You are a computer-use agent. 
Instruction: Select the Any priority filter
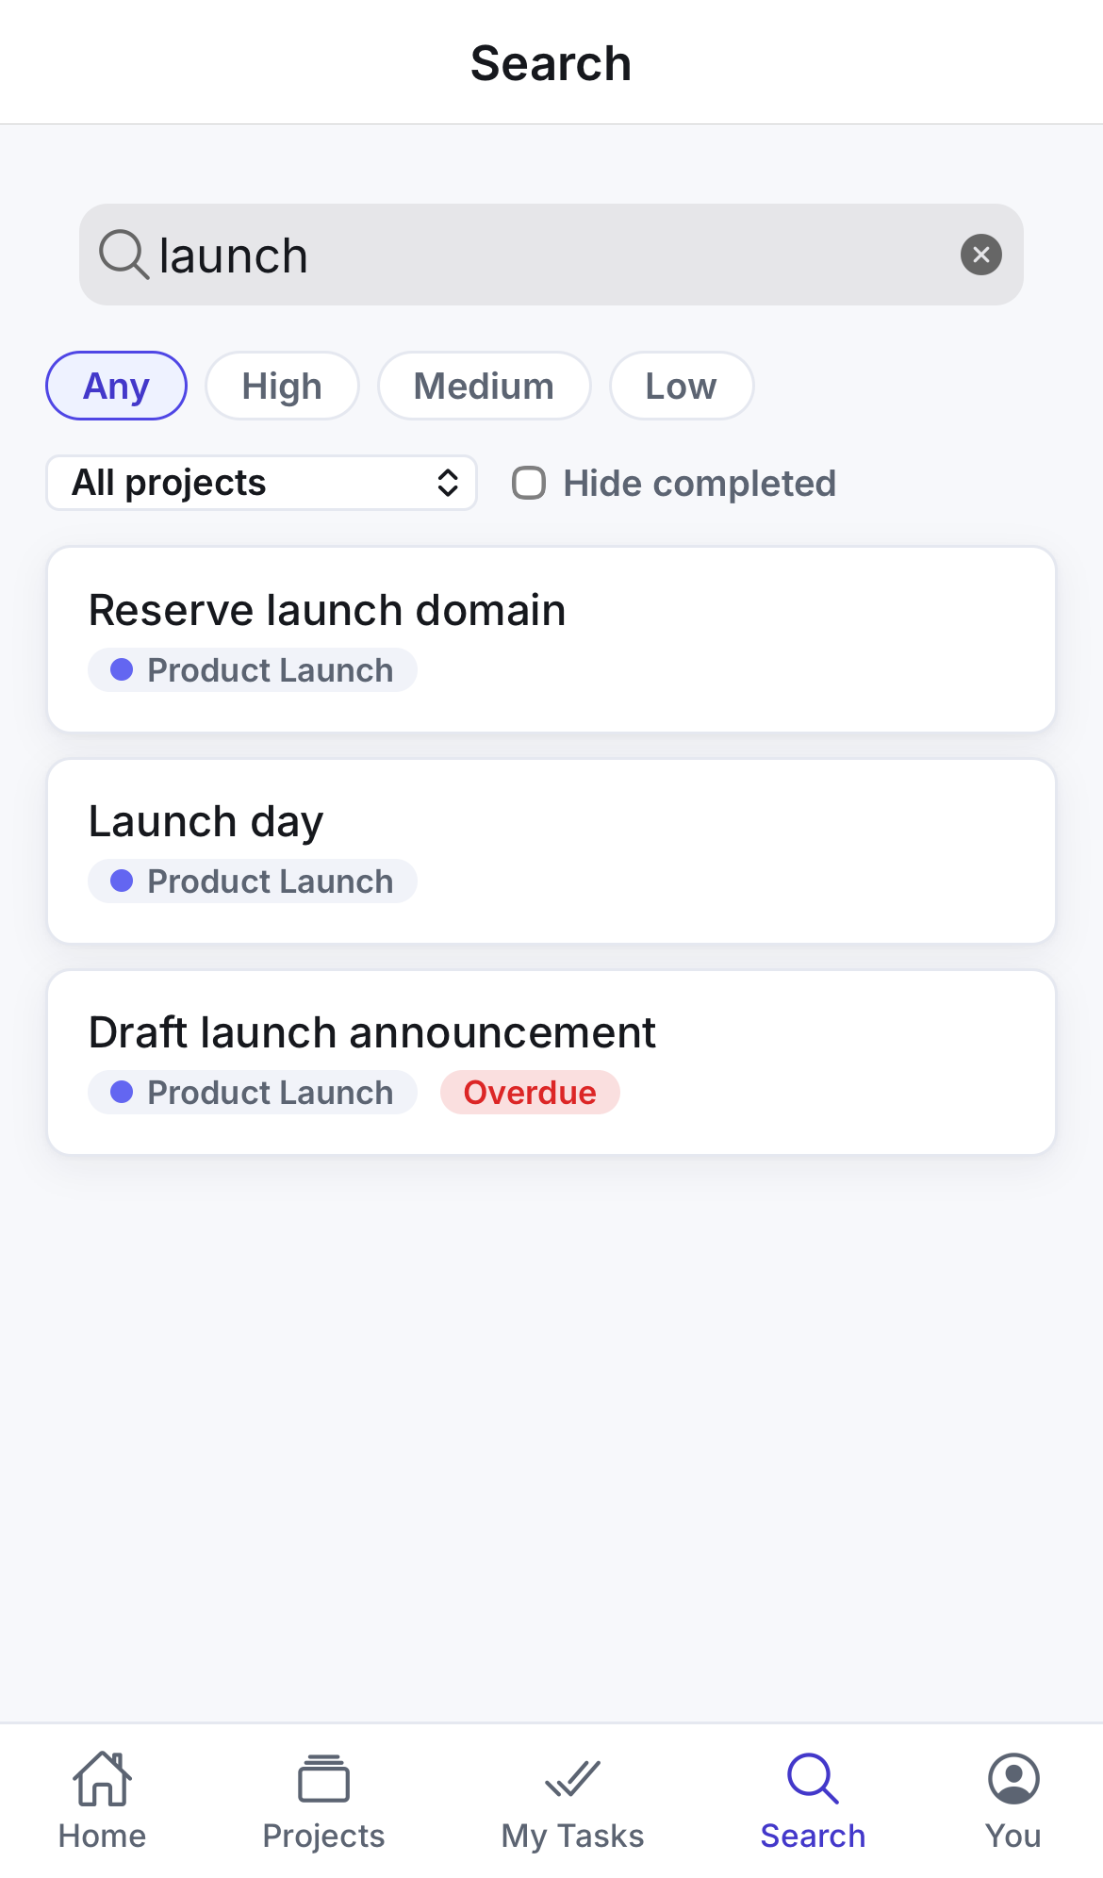click(x=116, y=386)
